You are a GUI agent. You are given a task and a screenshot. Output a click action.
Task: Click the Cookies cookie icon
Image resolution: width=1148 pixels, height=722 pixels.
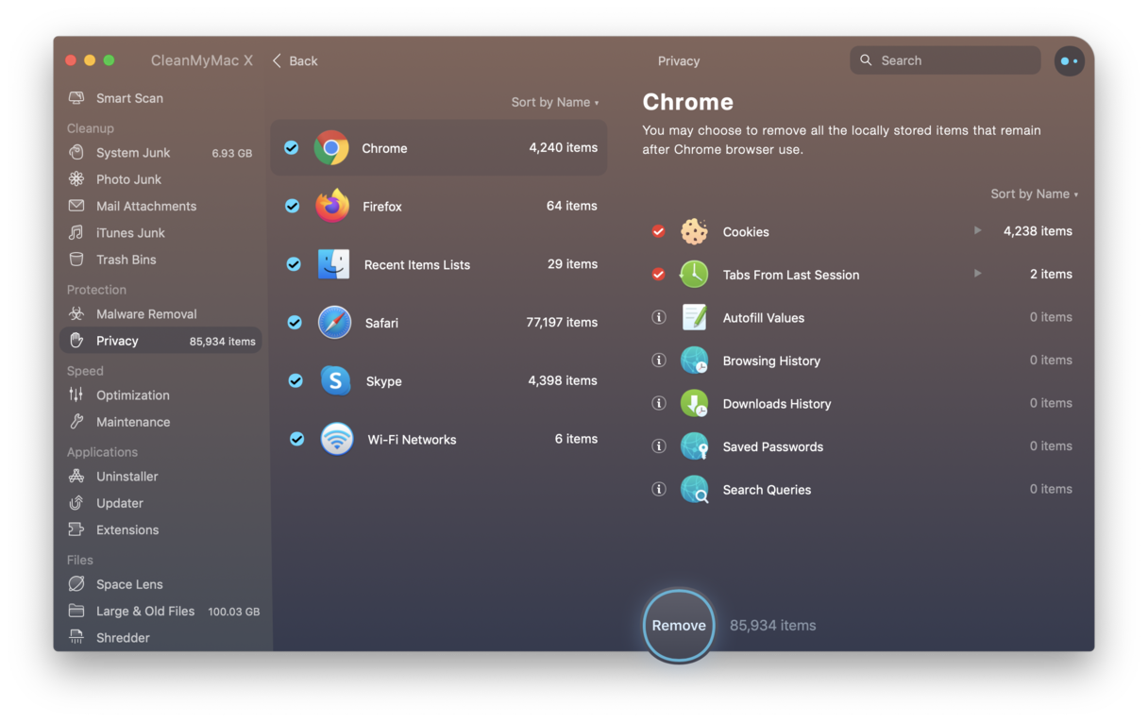pos(694,231)
